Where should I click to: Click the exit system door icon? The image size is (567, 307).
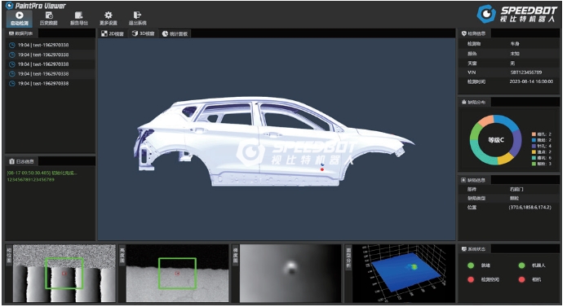[137, 19]
